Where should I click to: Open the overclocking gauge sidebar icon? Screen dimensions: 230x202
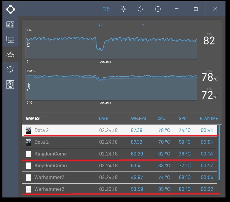tap(10, 69)
